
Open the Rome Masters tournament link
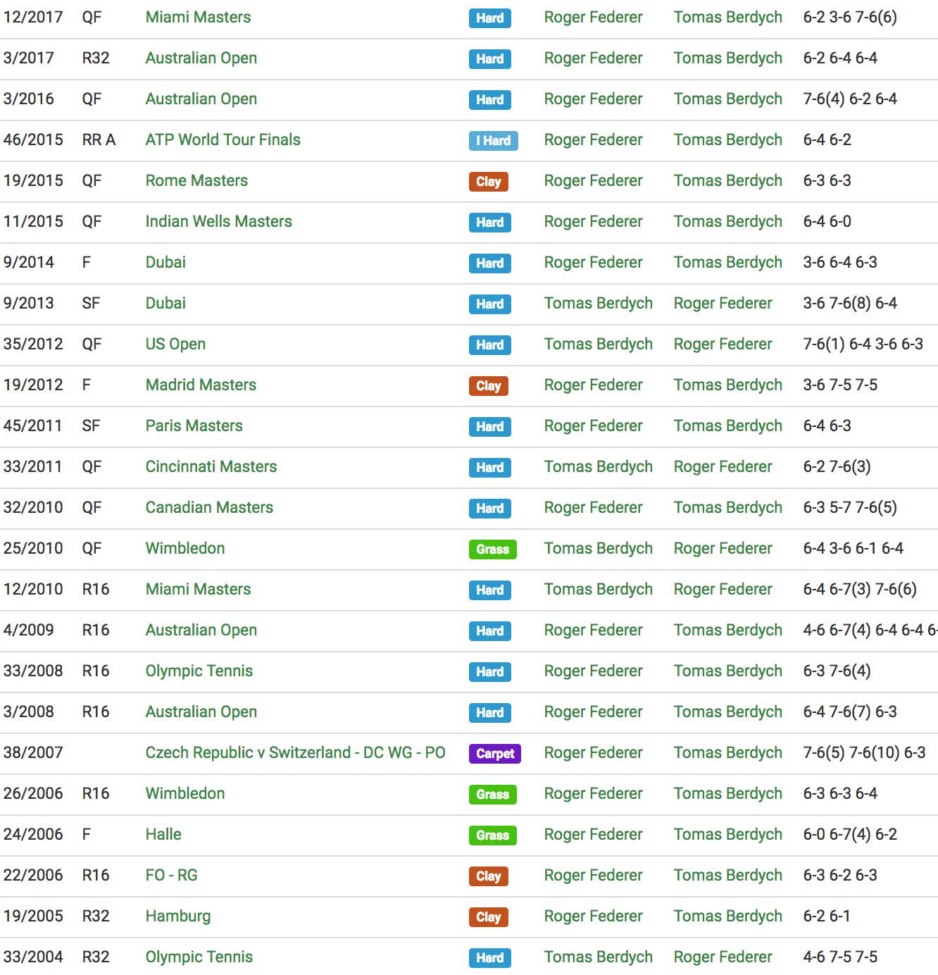196,180
